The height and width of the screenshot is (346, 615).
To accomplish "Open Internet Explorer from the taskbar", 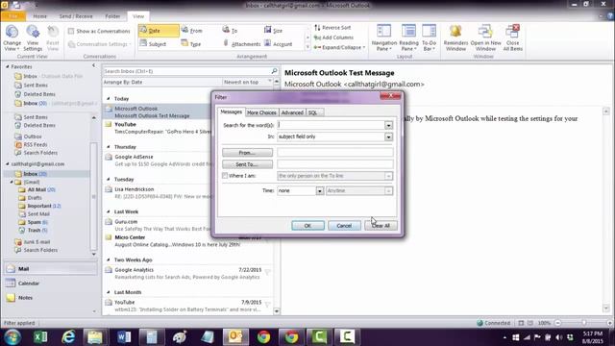I will [68, 336].
